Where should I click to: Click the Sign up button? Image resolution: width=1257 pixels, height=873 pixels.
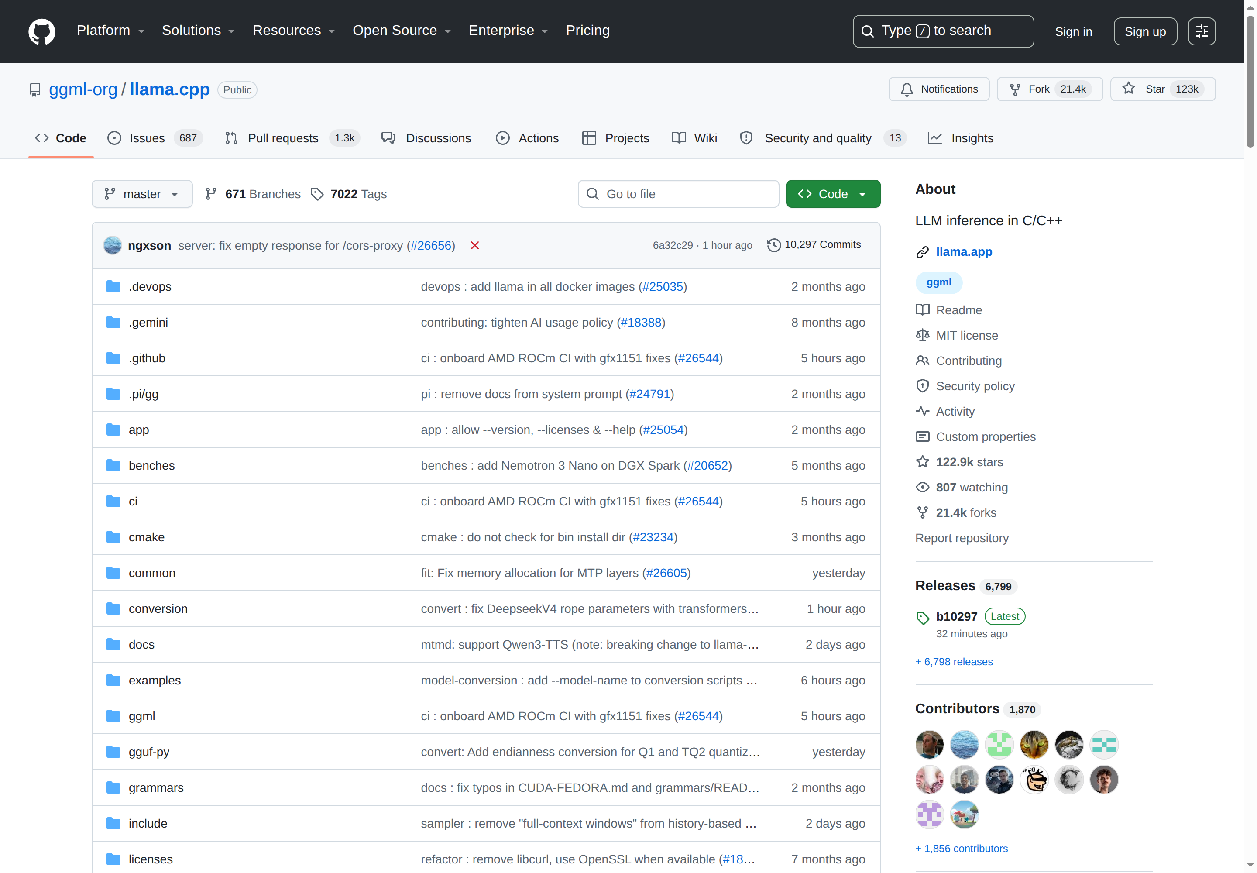click(x=1145, y=32)
